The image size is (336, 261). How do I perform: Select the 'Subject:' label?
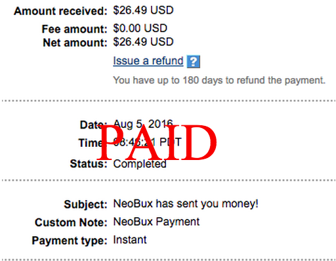tap(85, 205)
